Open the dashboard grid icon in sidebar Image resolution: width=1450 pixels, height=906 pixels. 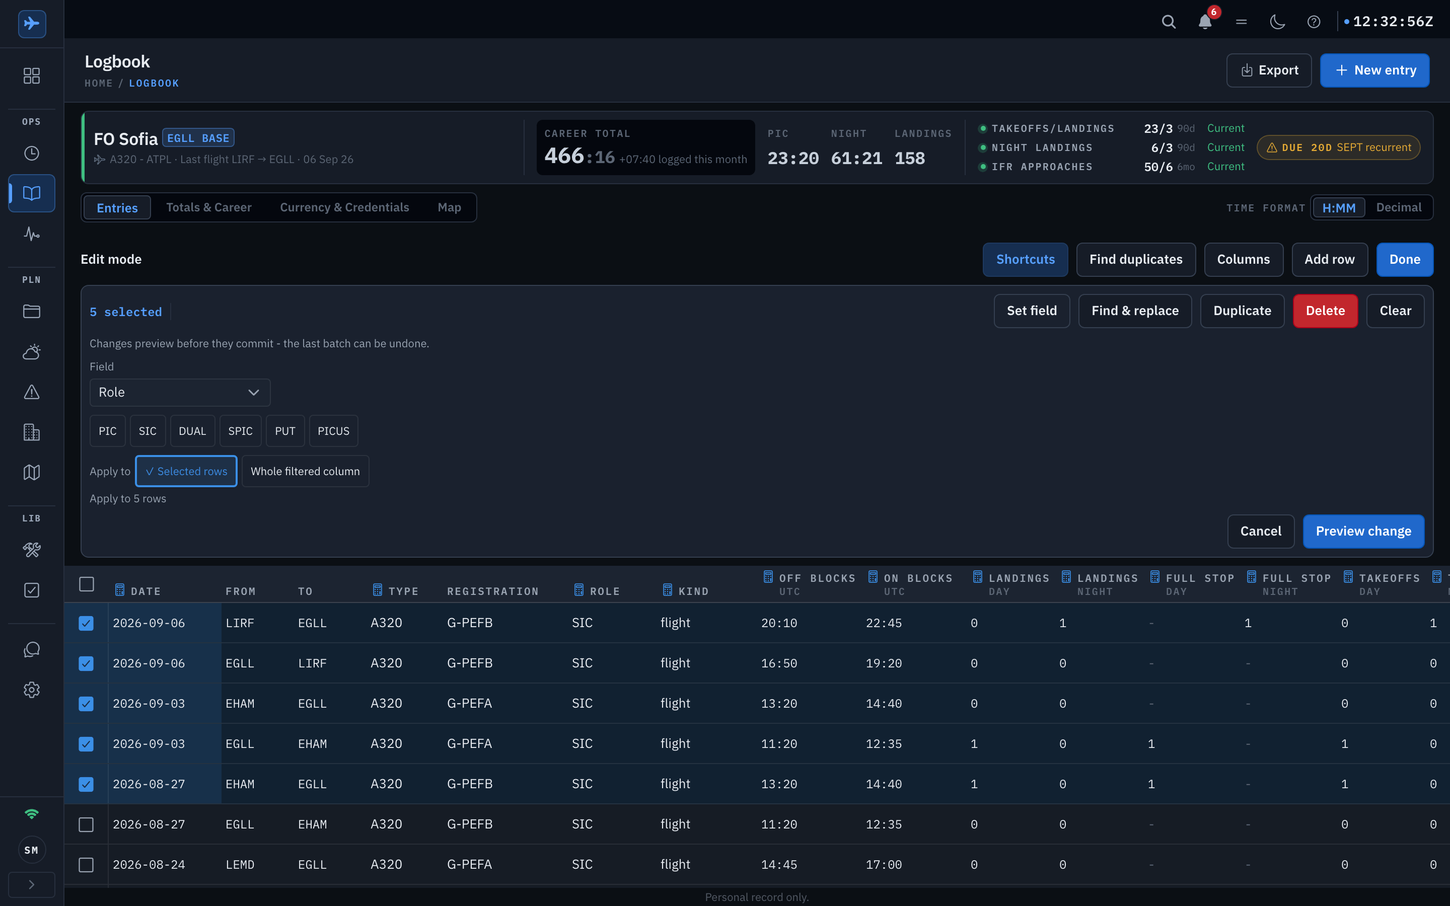coord(32,75)
